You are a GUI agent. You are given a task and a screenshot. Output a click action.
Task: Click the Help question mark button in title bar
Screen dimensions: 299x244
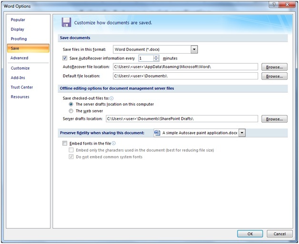click(274, 4)
